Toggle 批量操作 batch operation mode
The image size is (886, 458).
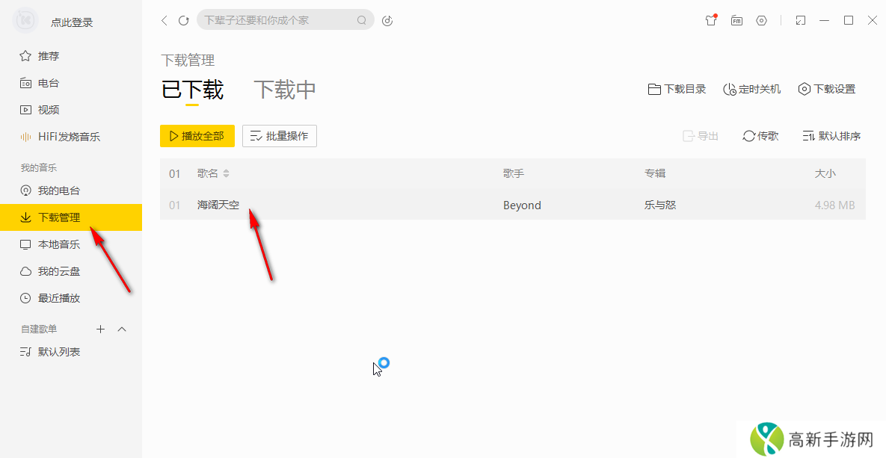point(279,136)
